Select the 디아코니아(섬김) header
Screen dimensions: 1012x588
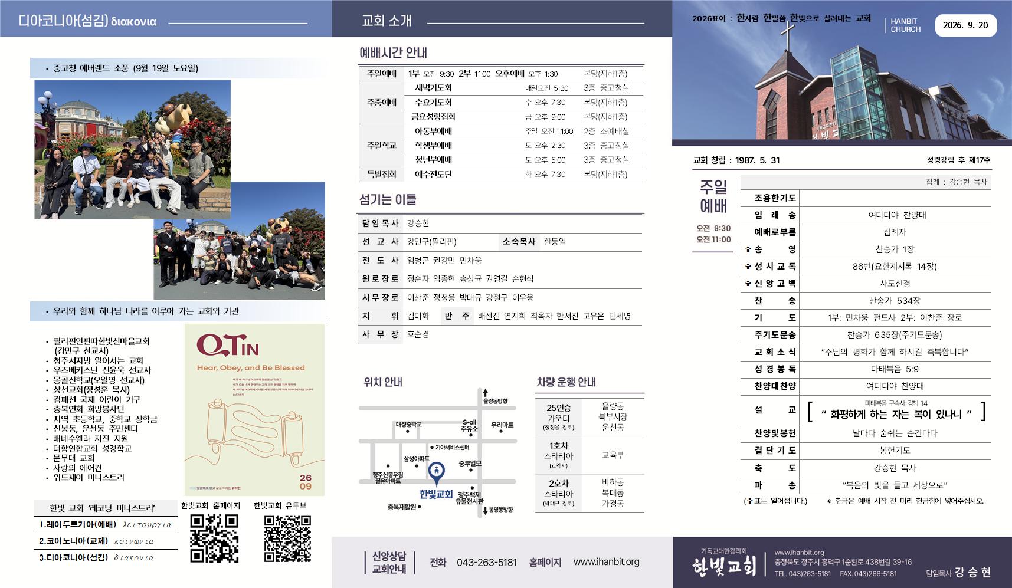(x=87, y=22)
